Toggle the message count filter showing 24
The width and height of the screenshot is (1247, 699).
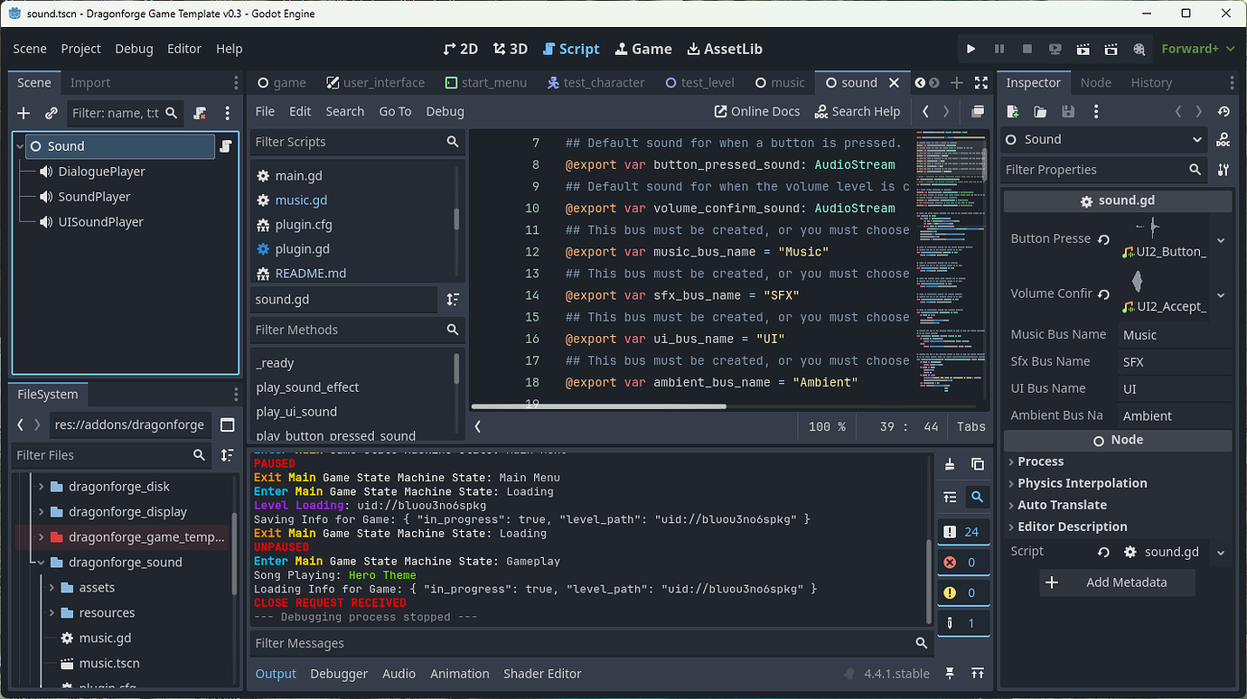click(963, 531)
